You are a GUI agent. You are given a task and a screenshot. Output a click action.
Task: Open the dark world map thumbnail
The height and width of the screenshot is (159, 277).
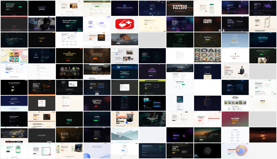coord(14,40)
